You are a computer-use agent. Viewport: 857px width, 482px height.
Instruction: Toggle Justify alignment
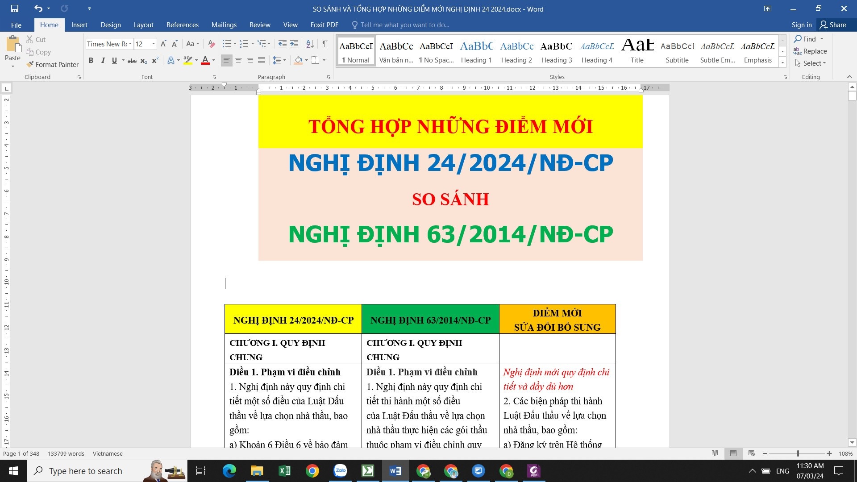262,60
